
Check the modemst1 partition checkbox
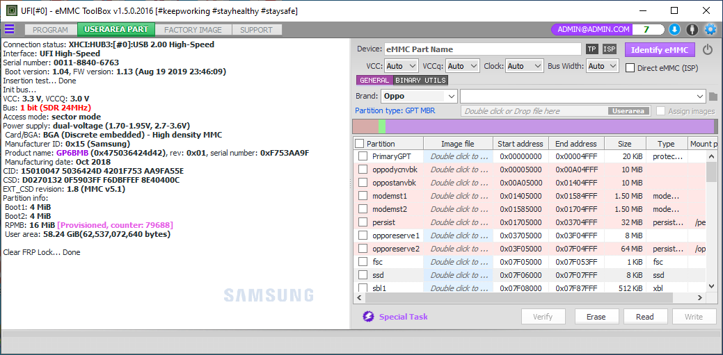(x=363, y=196)
